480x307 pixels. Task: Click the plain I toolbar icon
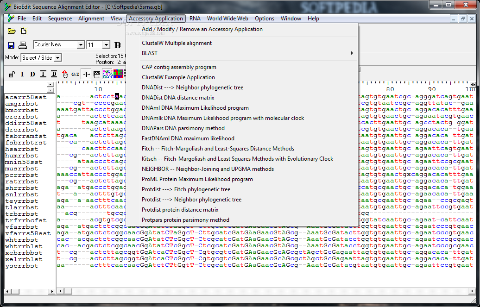[x=22, y=74]
